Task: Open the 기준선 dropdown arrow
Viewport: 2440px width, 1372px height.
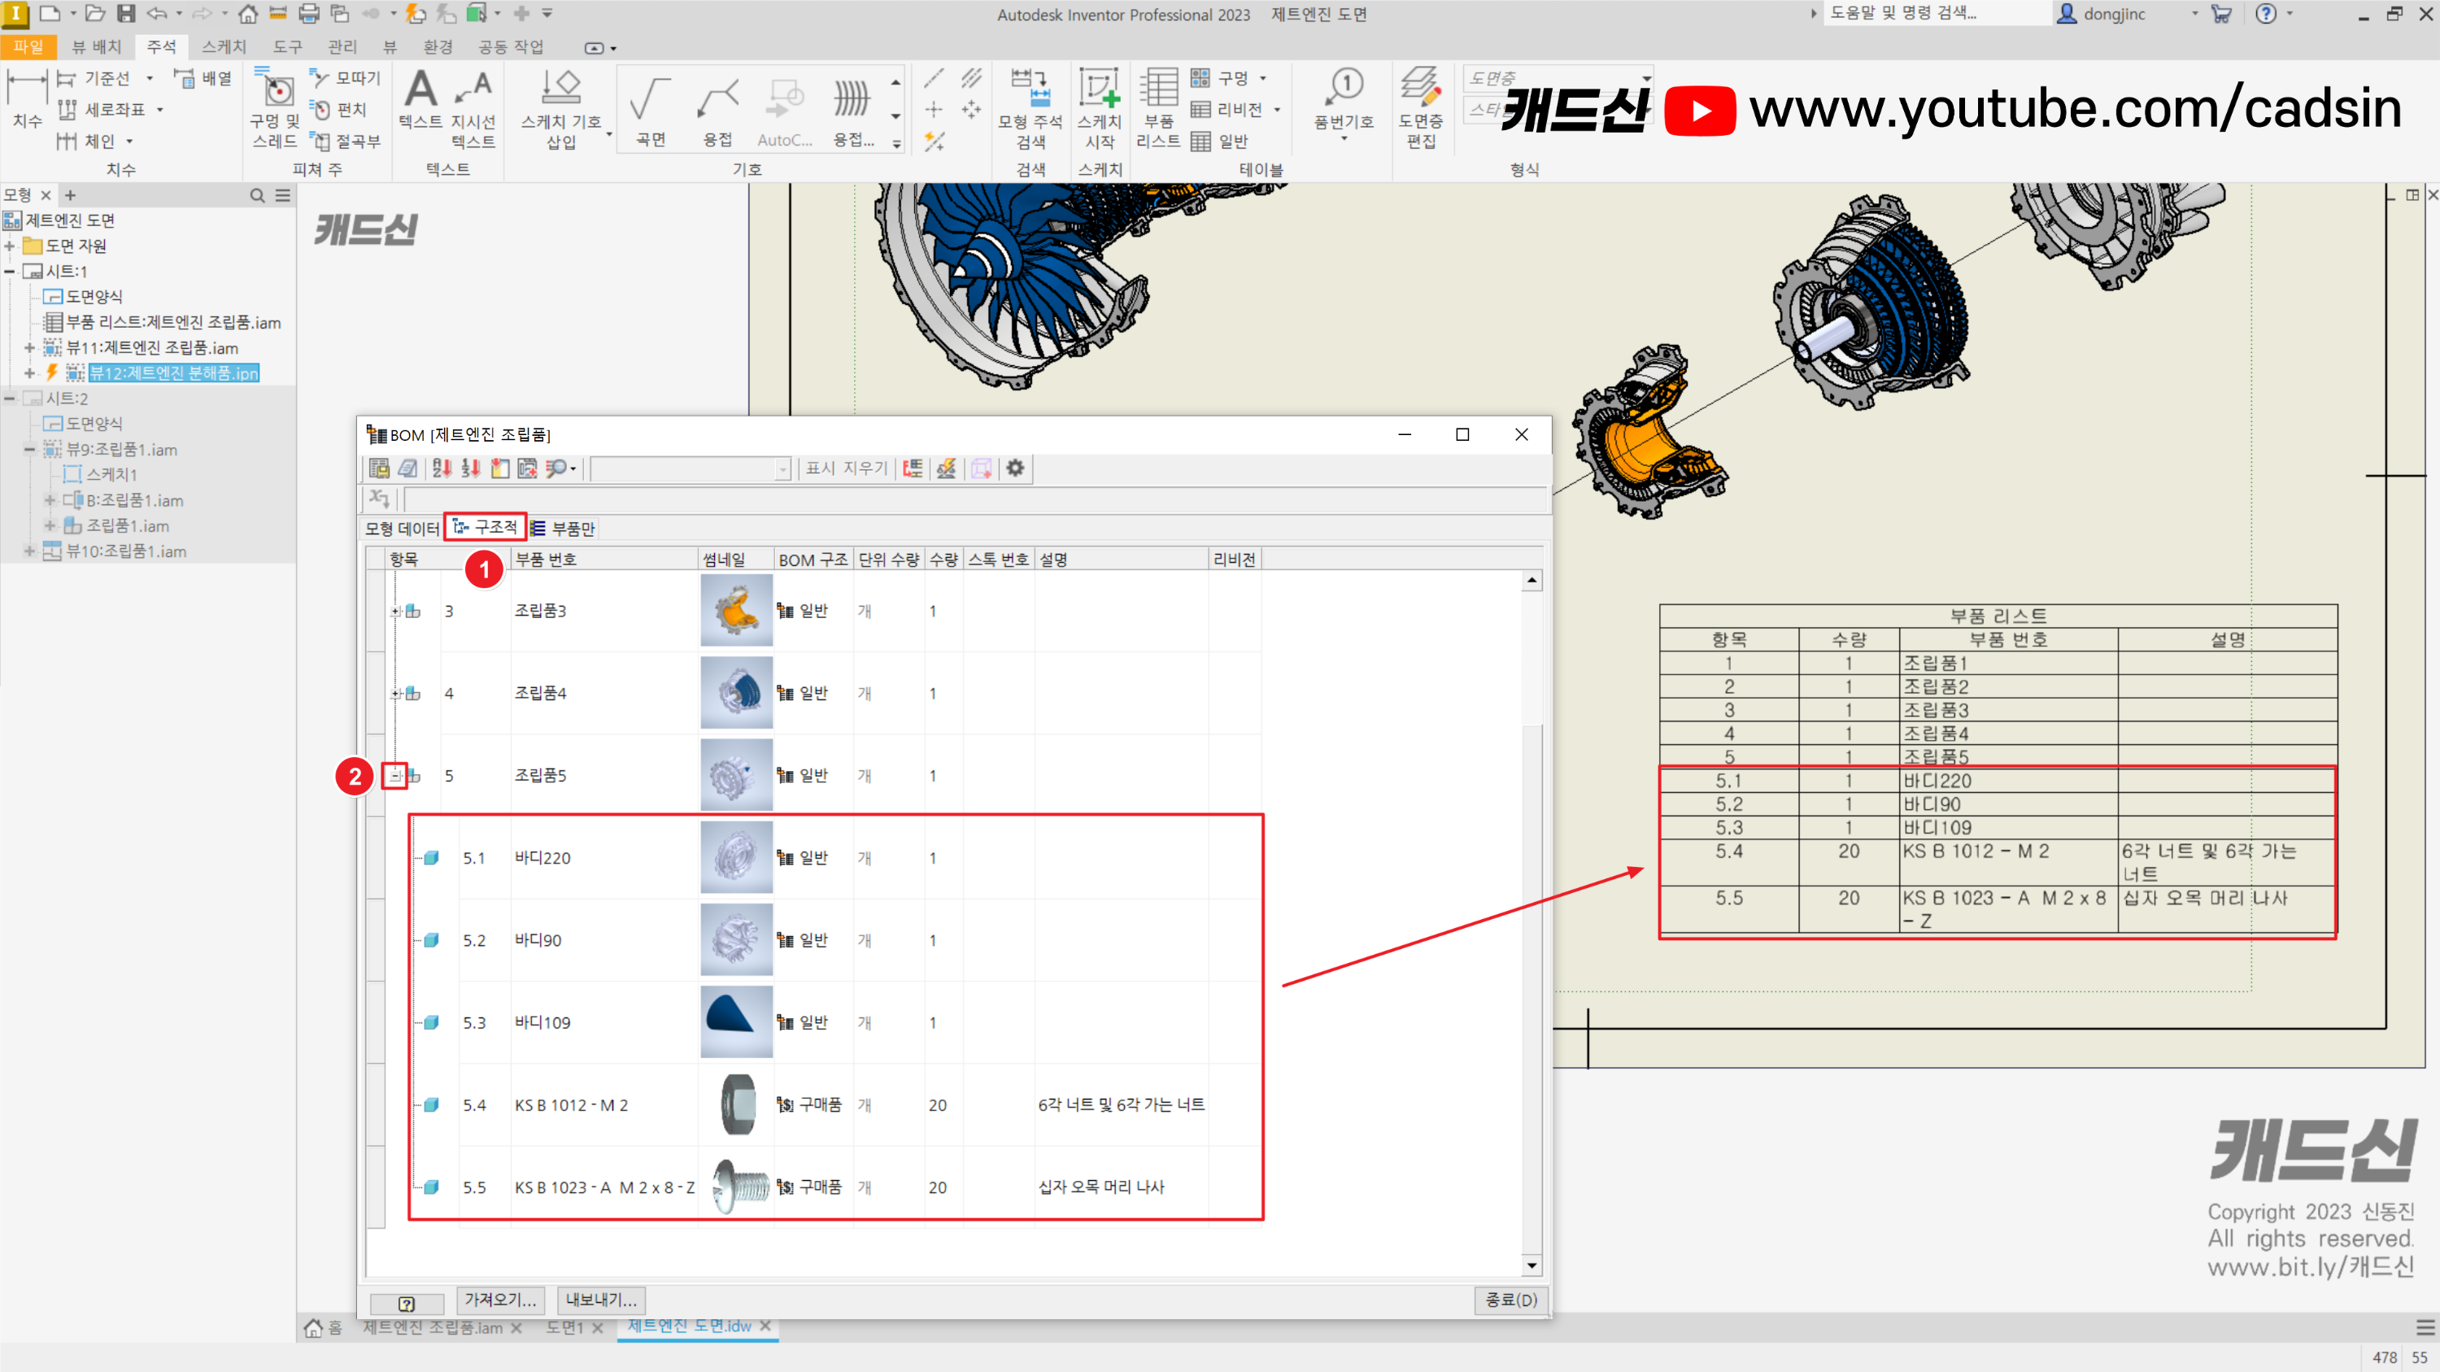Action: click(x=149, y=77)
